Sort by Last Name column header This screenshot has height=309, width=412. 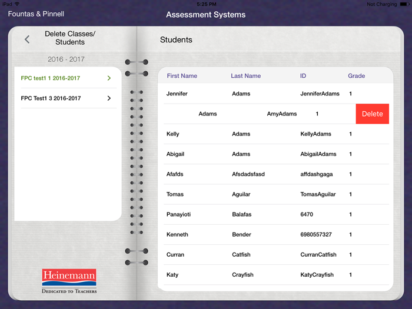point(245,76)
